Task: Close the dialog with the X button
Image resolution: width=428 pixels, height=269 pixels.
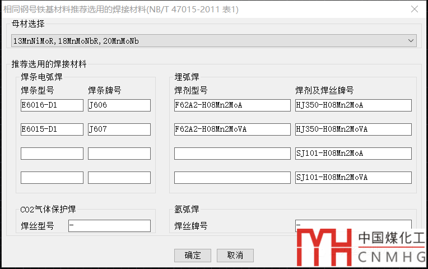Action: click(x=414, y=9)
